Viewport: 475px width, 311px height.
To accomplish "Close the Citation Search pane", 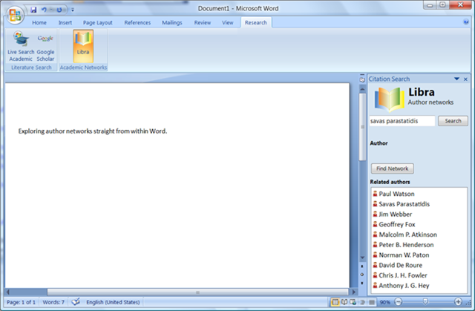I will [x=465, y=79].
